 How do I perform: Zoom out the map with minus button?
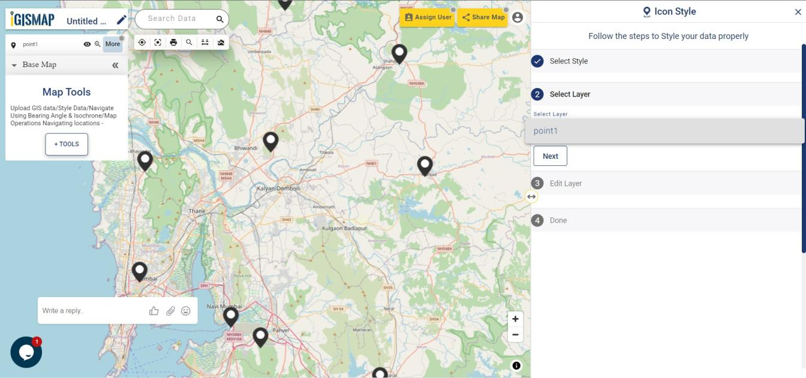pyautogui.click(x=515, y=335)
